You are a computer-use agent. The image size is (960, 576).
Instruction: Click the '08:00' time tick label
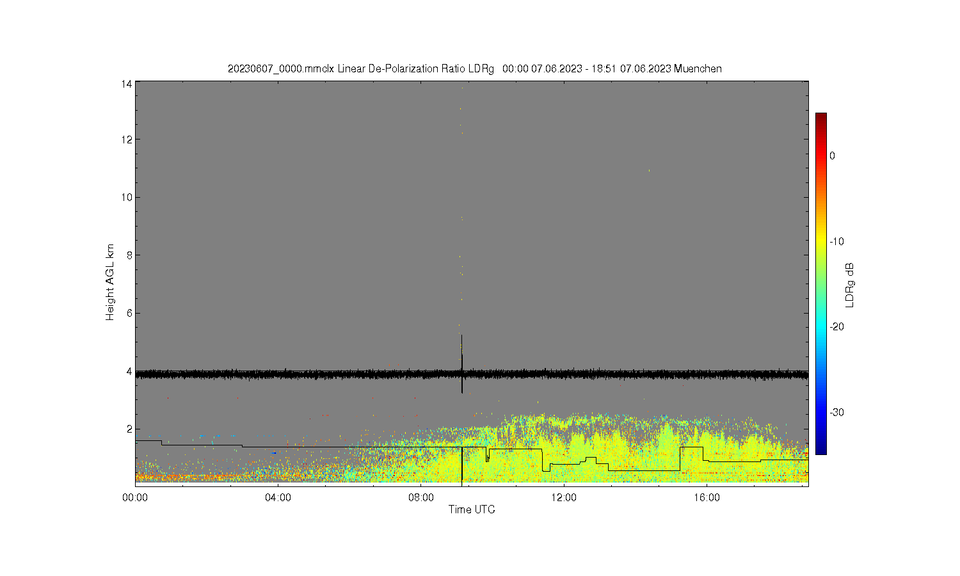tap(421, 497)
